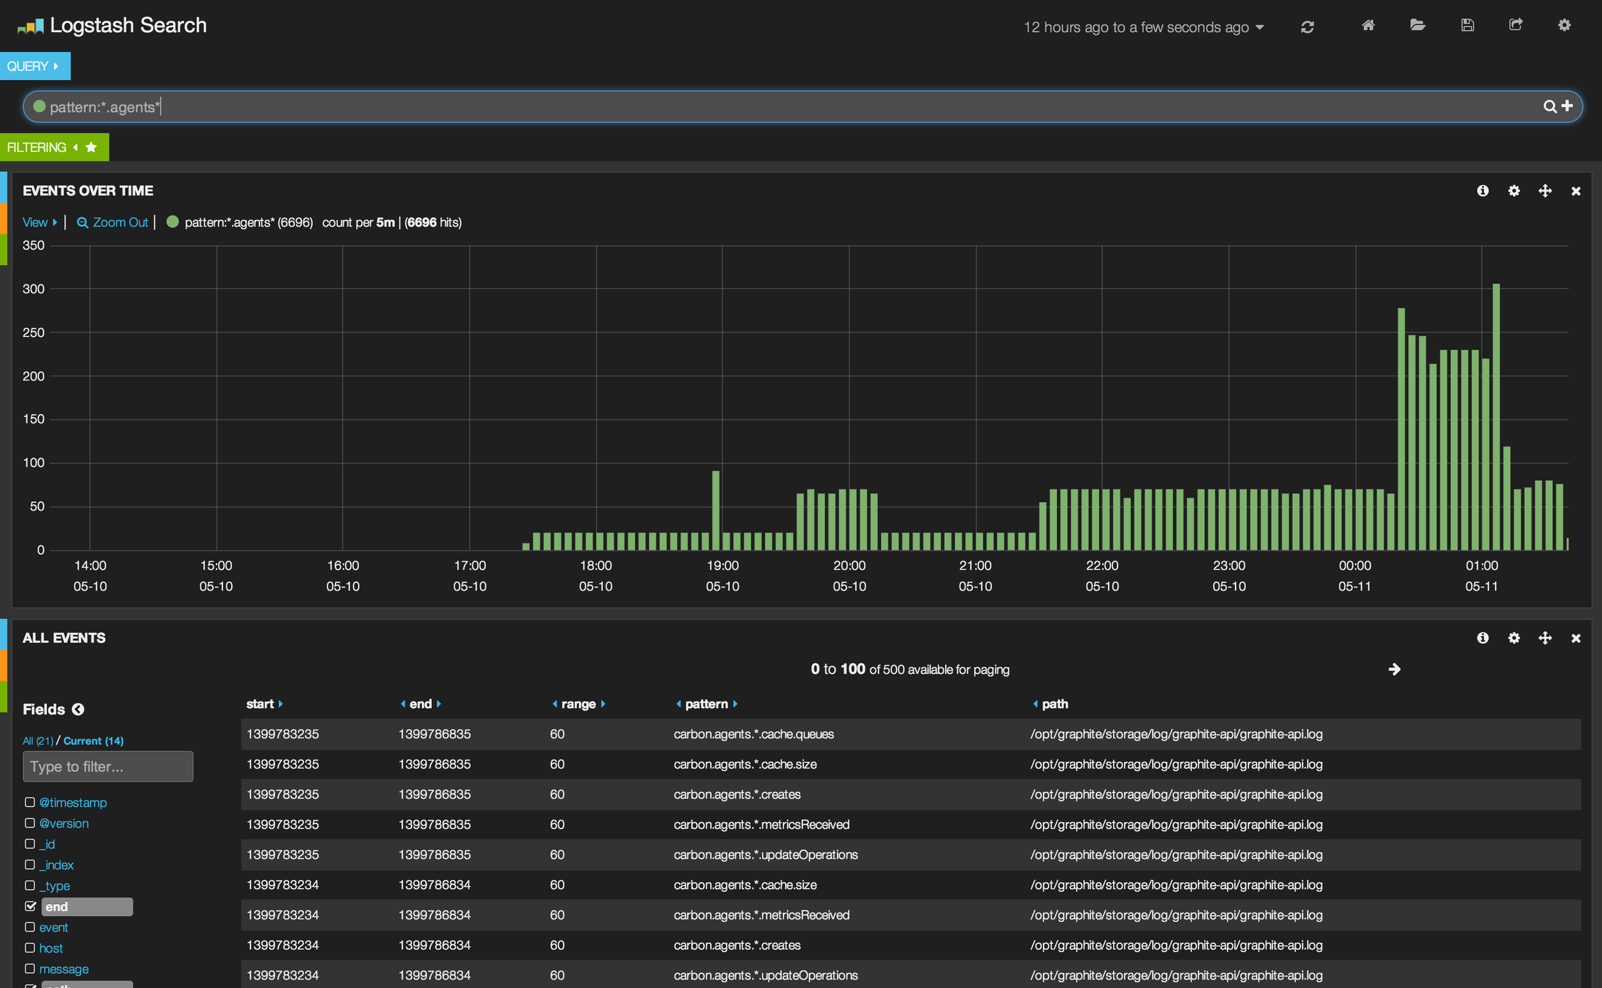Click the save dashboard floppy icon
1602x988 pixels.
(1467, 26)
